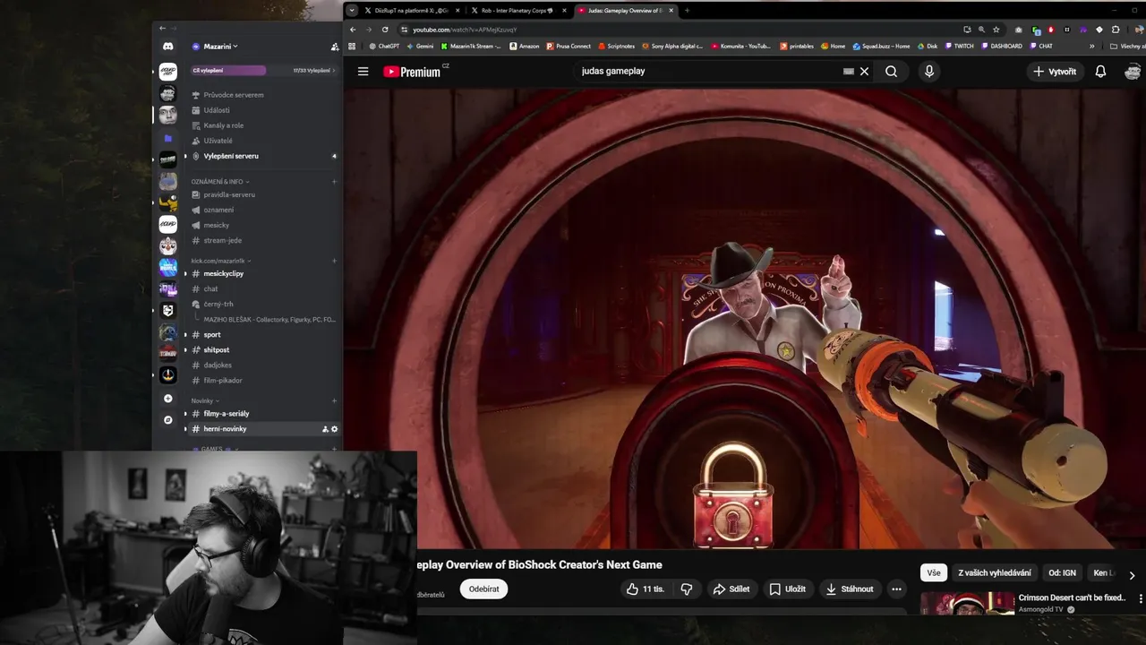Click the Uložit save button
1146x645 pixels.
(x=788, y=589)
